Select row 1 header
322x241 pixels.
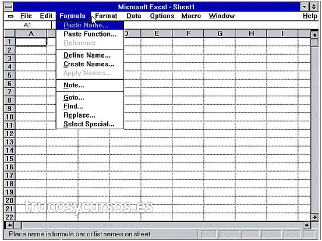pos(9,42)
